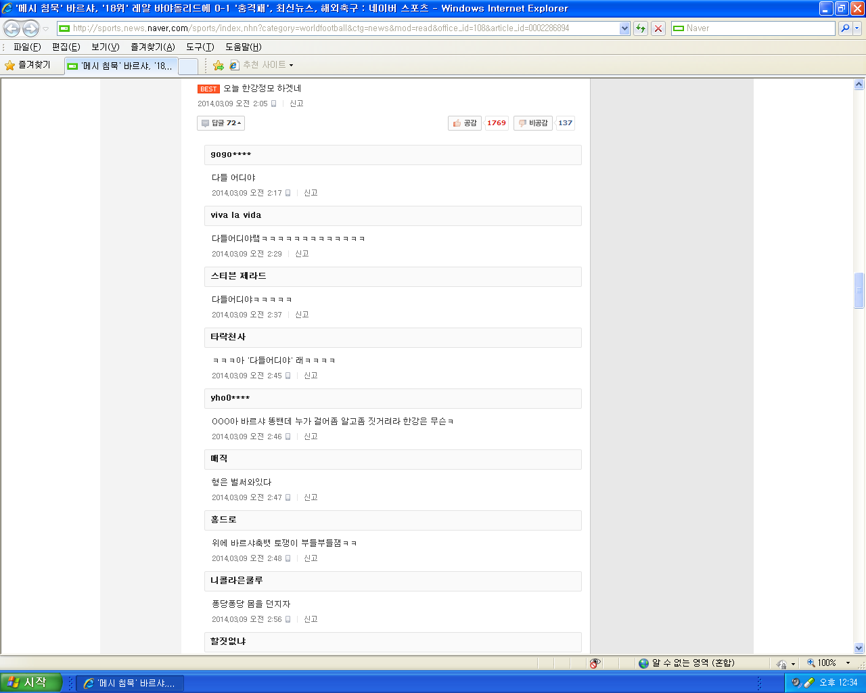866x693 pixels.
Task: Expand the address bar history dropdown
Action: pos(624,28)
